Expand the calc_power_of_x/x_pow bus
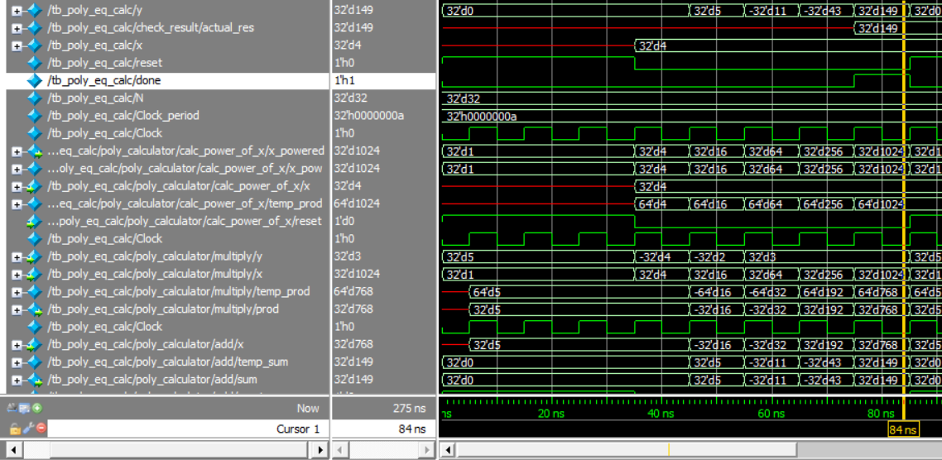 [x=17, y=168]
